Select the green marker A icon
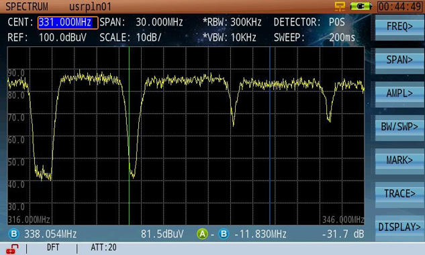 click(202, 234)
